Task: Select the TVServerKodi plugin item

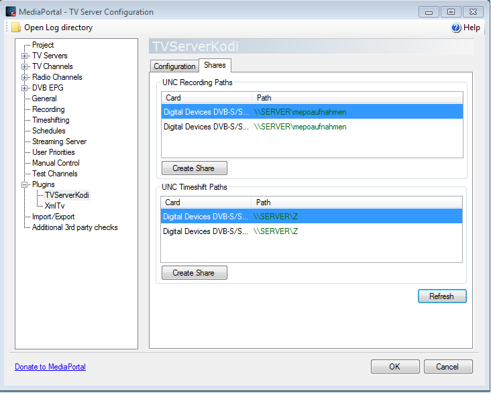Action: [67, 195]
